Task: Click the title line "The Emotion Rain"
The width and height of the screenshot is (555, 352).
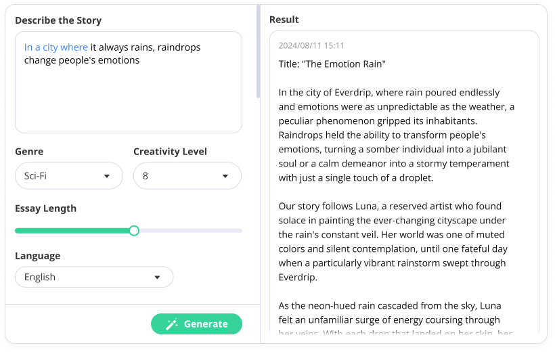Action: point(332,64)
